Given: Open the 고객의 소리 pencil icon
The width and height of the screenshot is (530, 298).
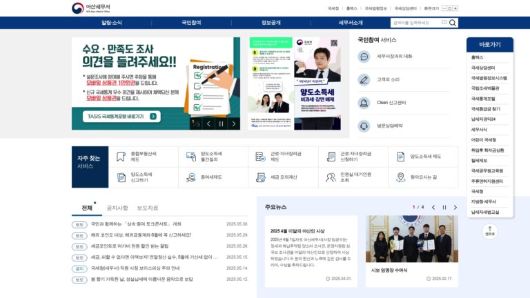Looking at the screenshot, I should point(364,80).
